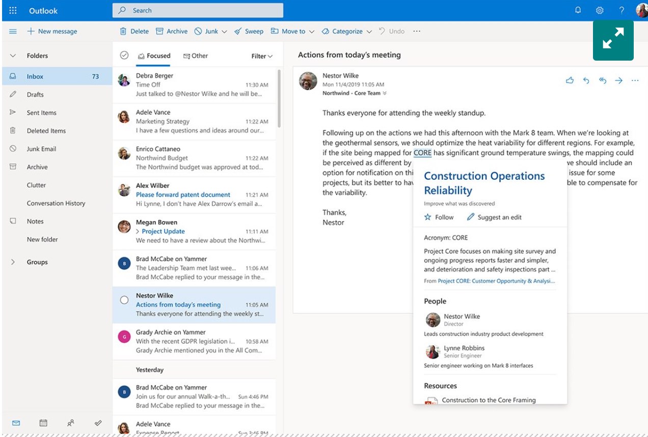Open Adele Vance Marketing Strategy email

(194, 122)
